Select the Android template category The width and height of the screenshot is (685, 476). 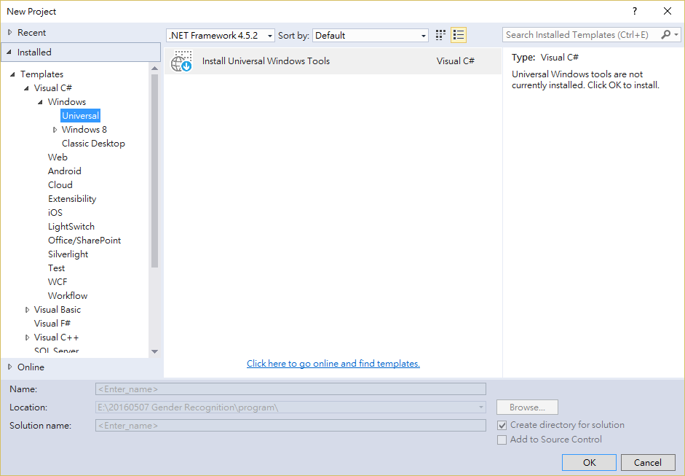[x=65, y=171]
